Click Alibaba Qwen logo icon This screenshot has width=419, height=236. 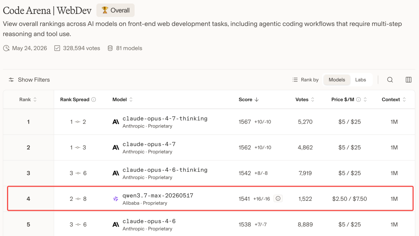pyautogui.click(x=116, y=199)
